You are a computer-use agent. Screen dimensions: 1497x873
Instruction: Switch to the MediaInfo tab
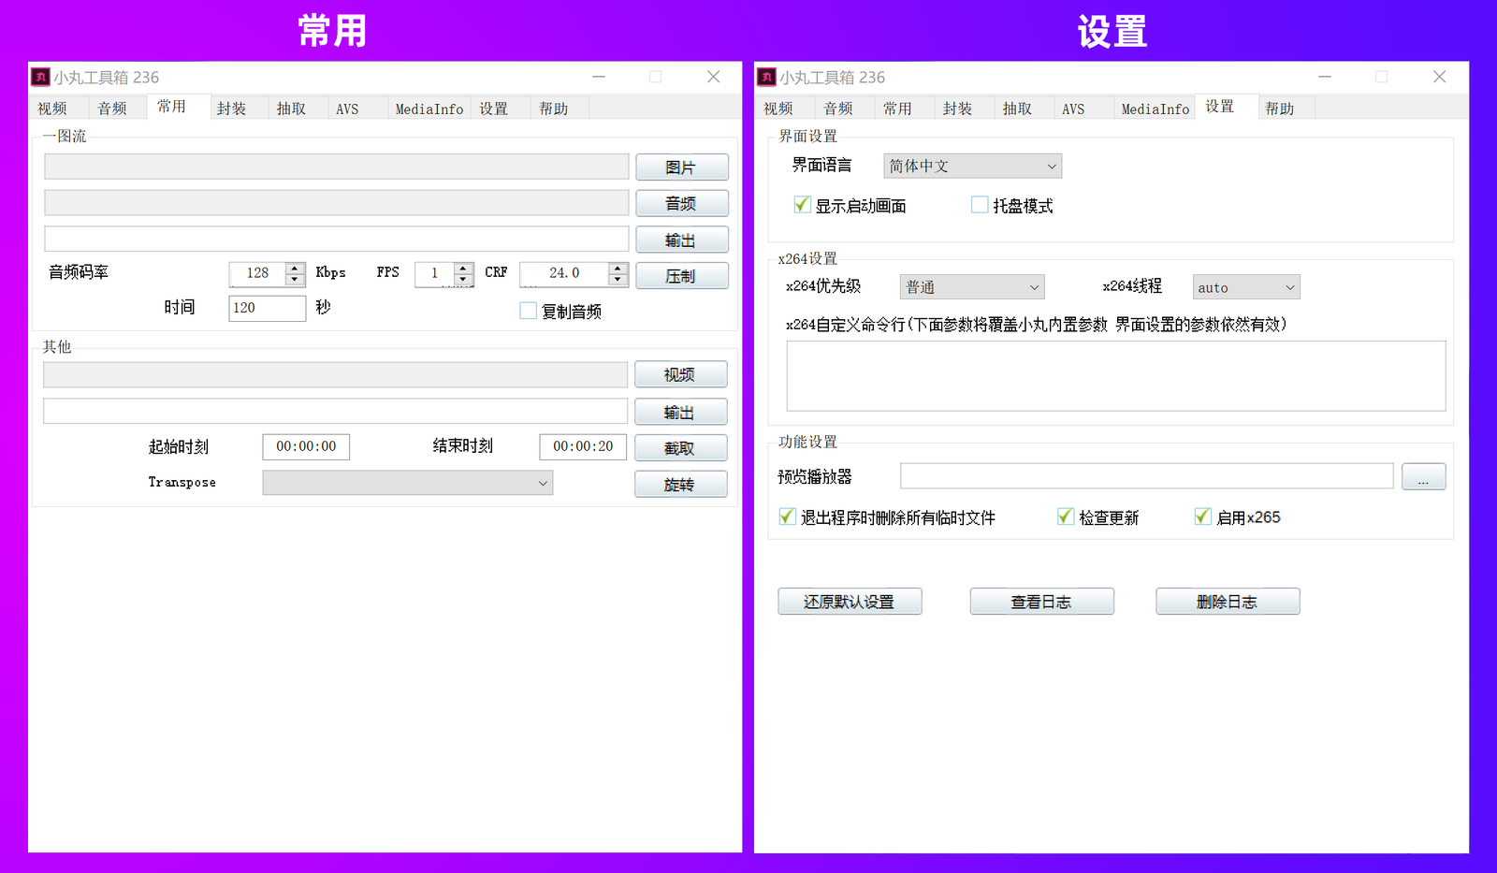(x=429, y=108)
